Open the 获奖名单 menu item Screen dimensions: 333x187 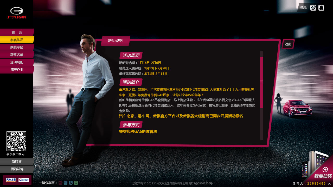(17, 55)
